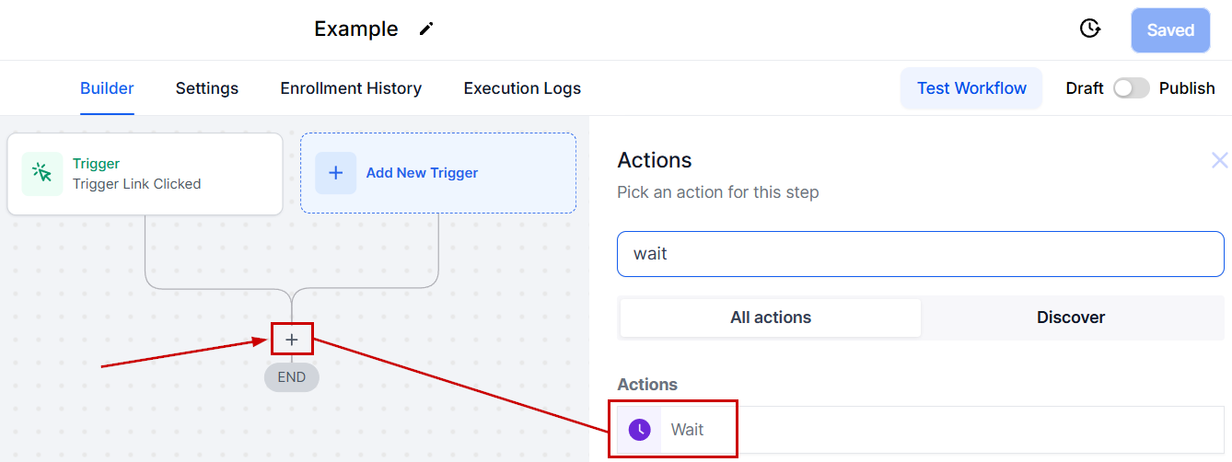
Task: Close the Actions panel
Action: coord(1219,161)
